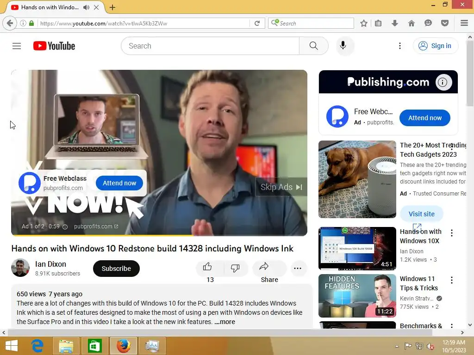Open Ian Dixon channel avatar
This screenshot has width=474, height=355.
(20, 268)
